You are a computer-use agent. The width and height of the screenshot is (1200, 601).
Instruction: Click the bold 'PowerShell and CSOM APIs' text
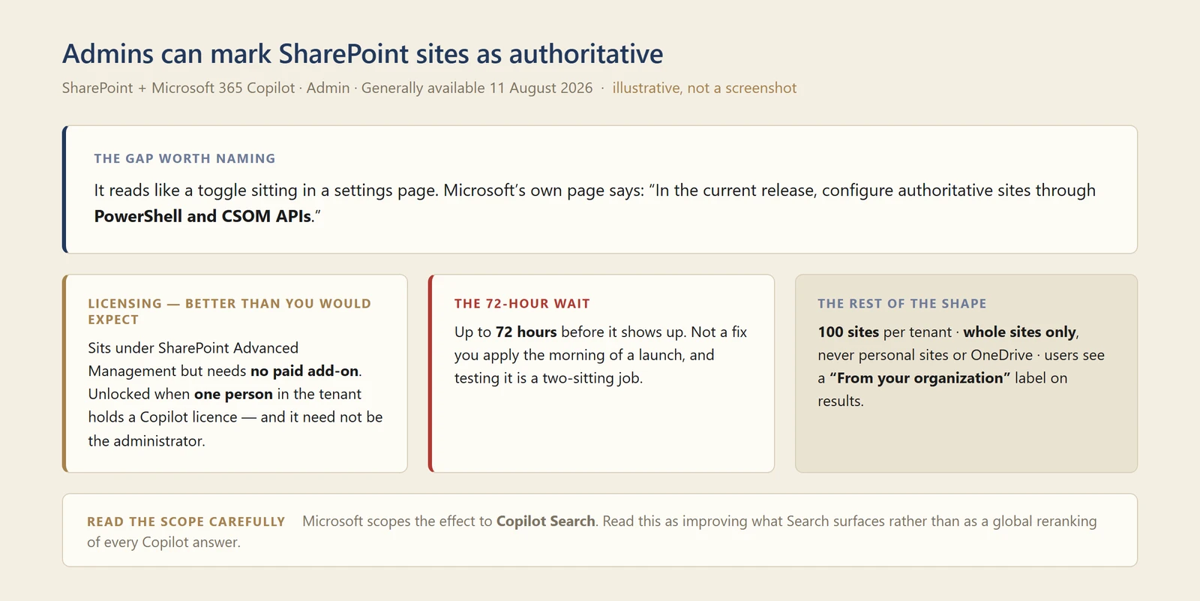pyautogui.click(x=202, y=216)
